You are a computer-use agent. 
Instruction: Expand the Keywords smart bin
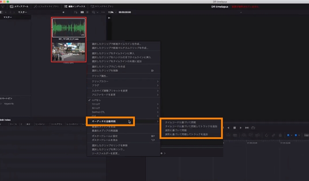click(x=1, y=104)
